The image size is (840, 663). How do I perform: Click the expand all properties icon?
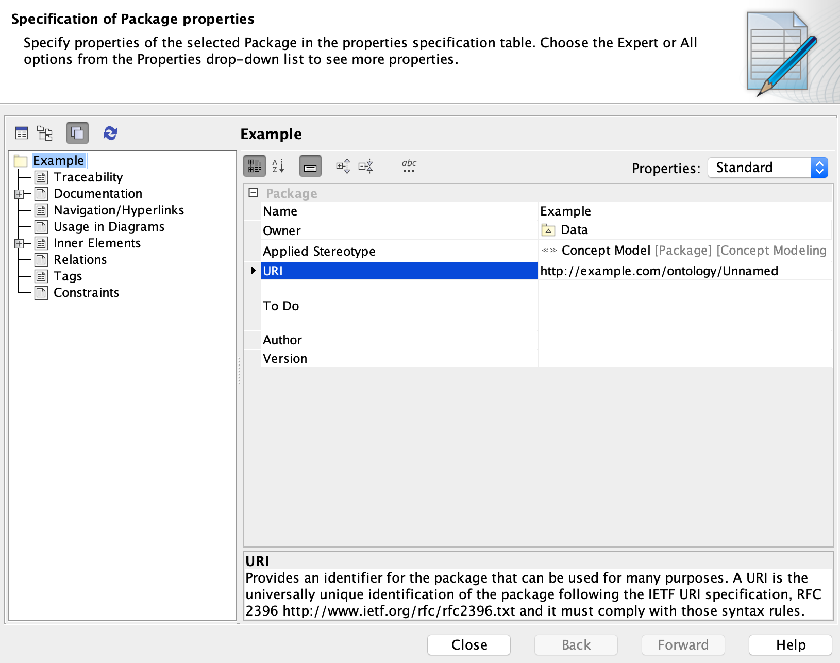click(x=343, y=166)
